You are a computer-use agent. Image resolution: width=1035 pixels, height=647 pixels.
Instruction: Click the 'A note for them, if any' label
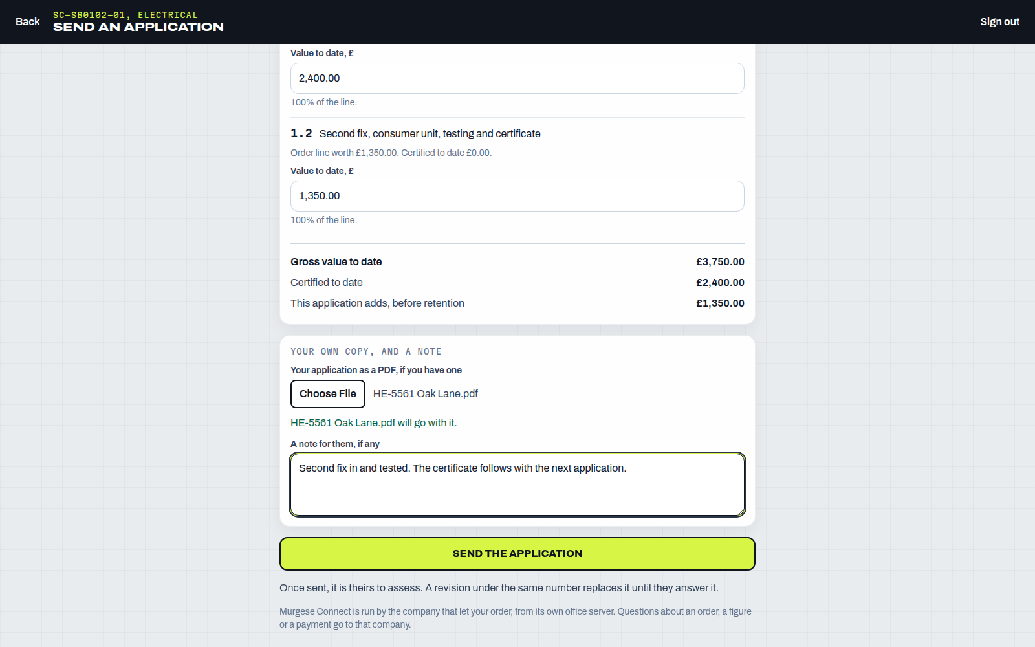[335, 444]
